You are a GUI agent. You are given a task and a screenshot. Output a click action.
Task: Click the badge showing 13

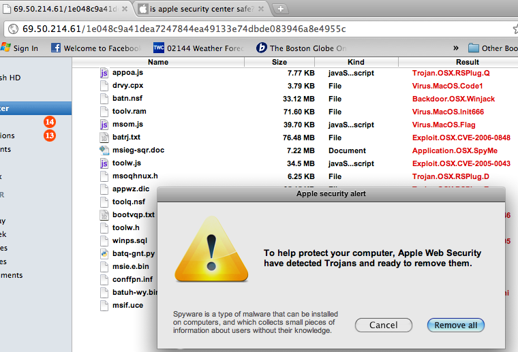coord(50,135)
